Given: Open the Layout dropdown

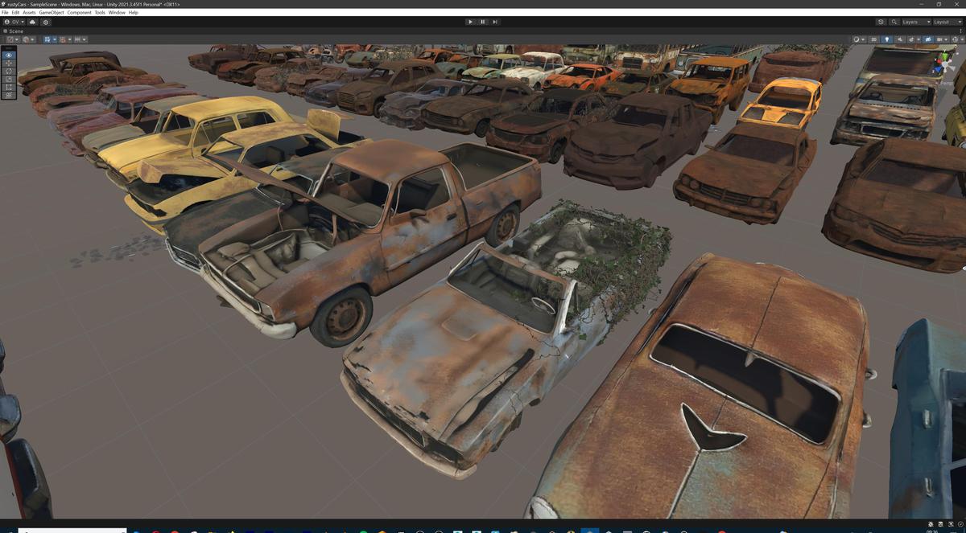Looking at the screenshot, I should (946, 22).
